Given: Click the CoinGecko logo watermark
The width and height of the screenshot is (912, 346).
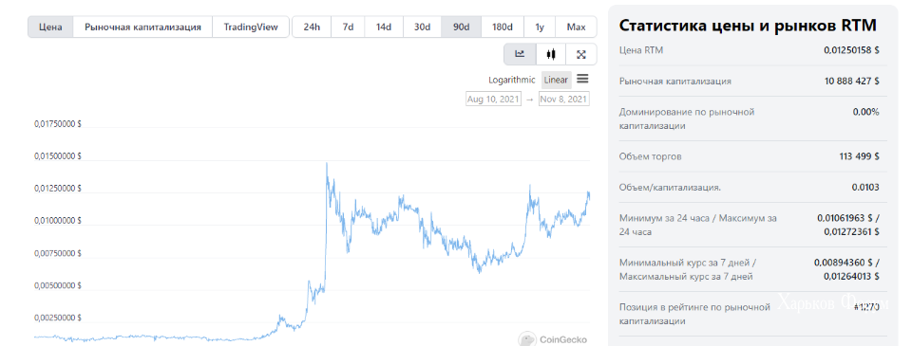Looking at the screenshot, I should pos(553,339).
